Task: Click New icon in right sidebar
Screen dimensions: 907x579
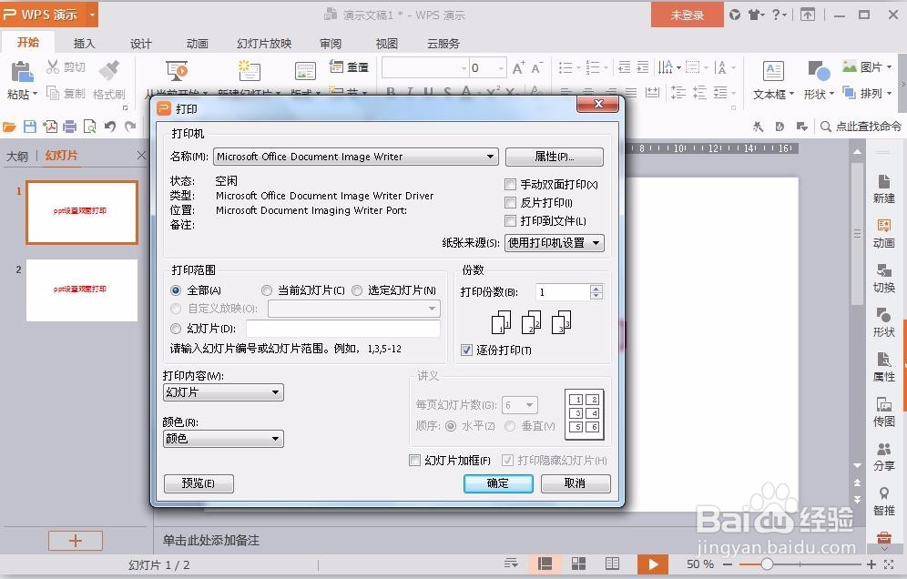Action: 884,182
